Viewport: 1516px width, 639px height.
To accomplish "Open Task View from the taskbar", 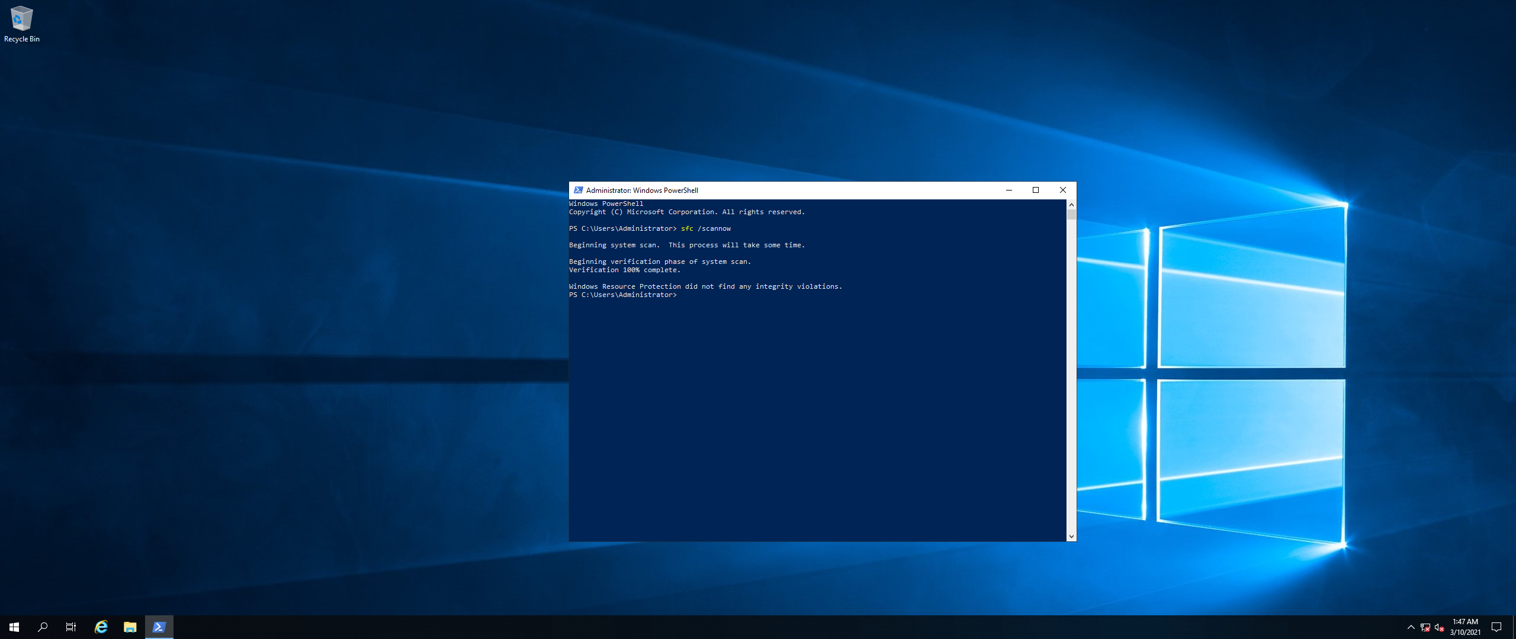I will (71, 627).
